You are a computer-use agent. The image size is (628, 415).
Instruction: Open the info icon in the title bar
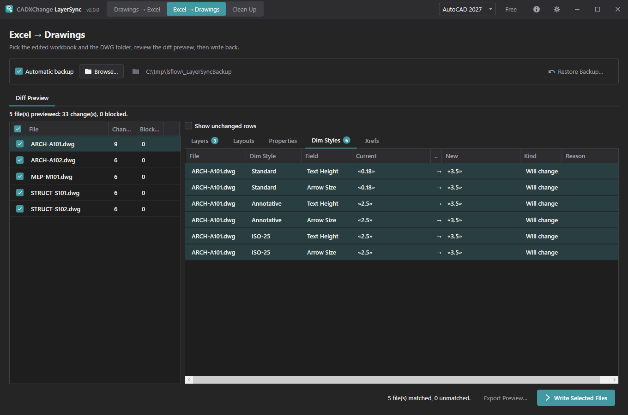(x=537, y=9)
